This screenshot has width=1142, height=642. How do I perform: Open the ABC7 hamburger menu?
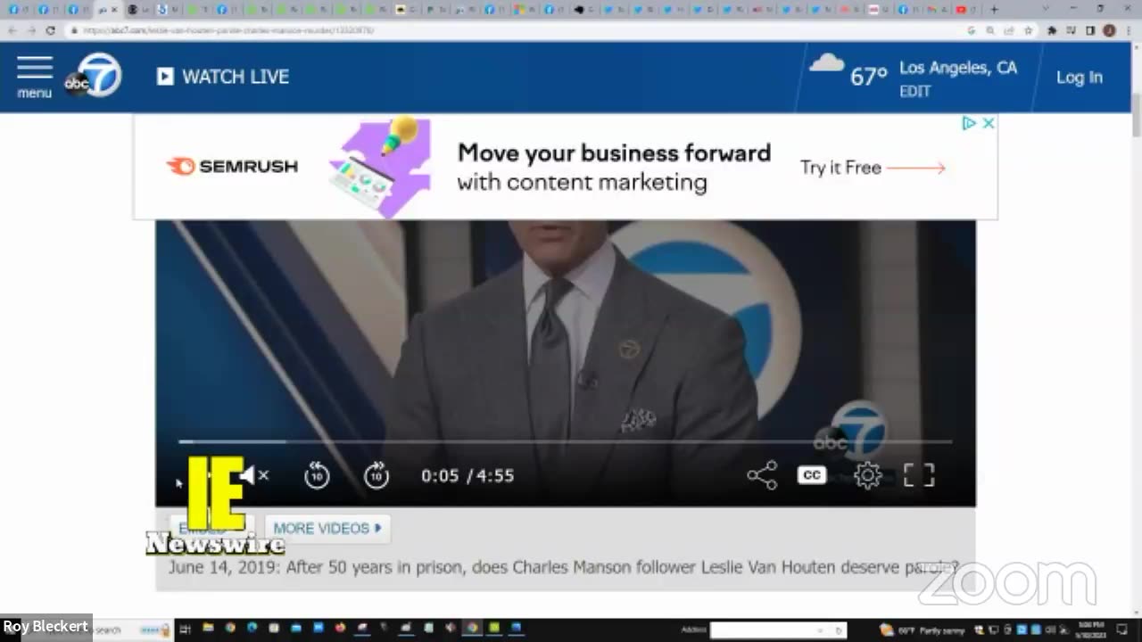[35, 77]
